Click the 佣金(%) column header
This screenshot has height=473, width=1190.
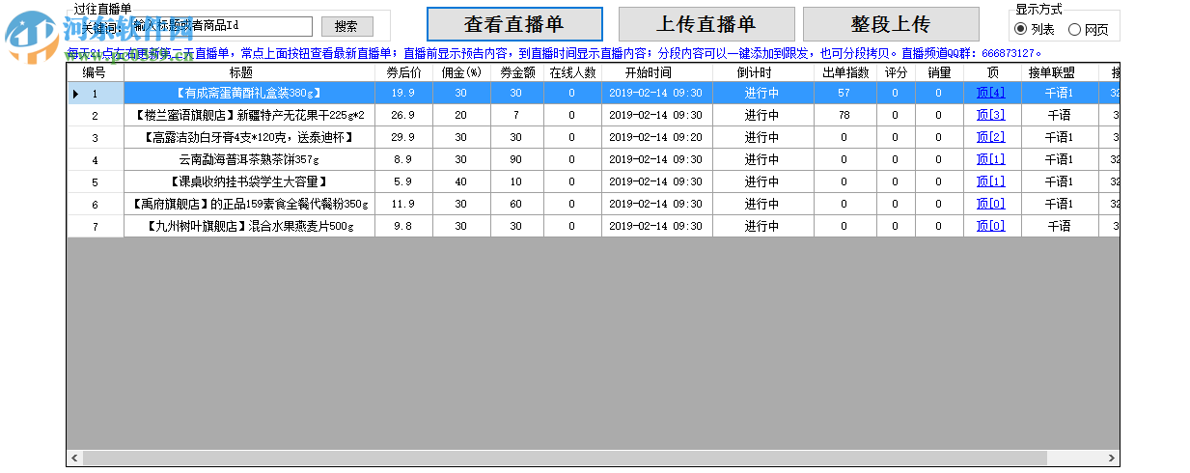[461, 72]
